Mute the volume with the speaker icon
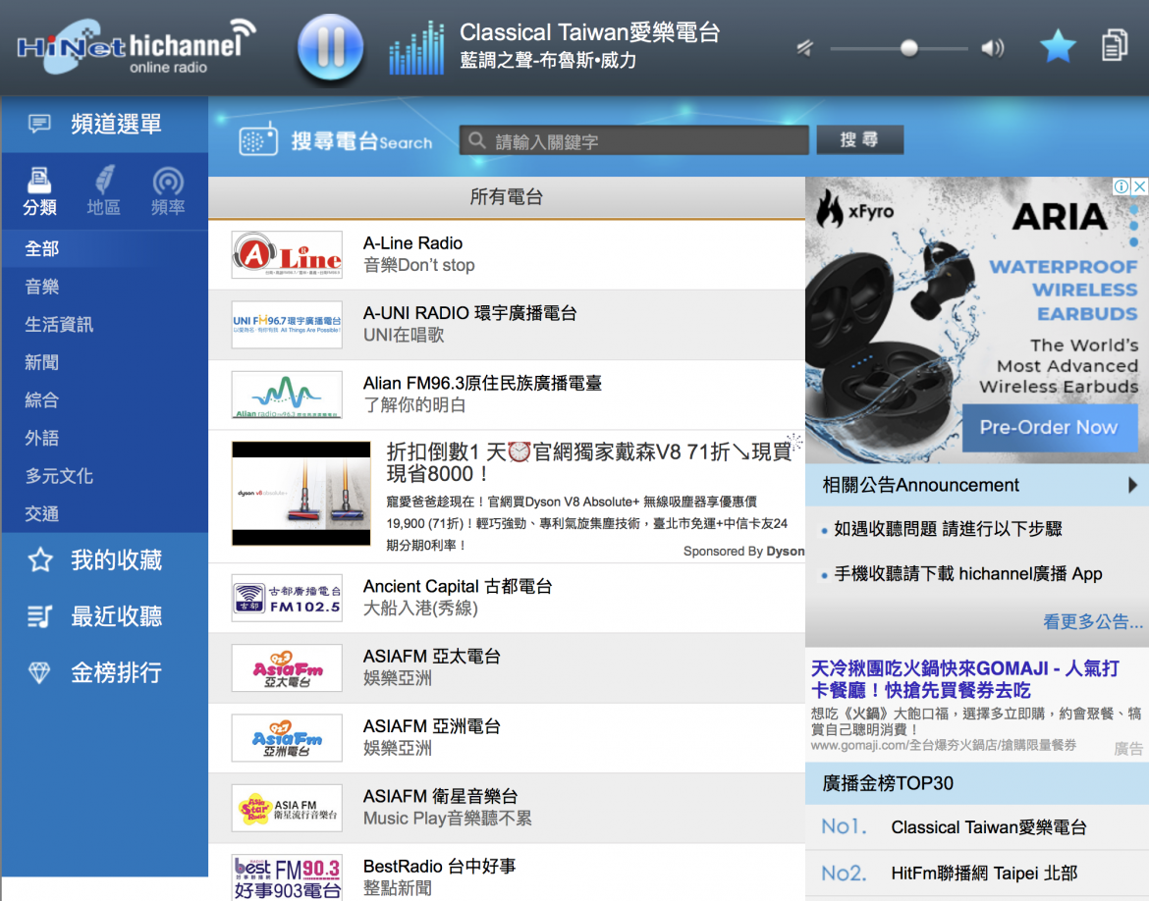Image resolution: width=1149 pixels, height=901 pixels. (805, 48)
